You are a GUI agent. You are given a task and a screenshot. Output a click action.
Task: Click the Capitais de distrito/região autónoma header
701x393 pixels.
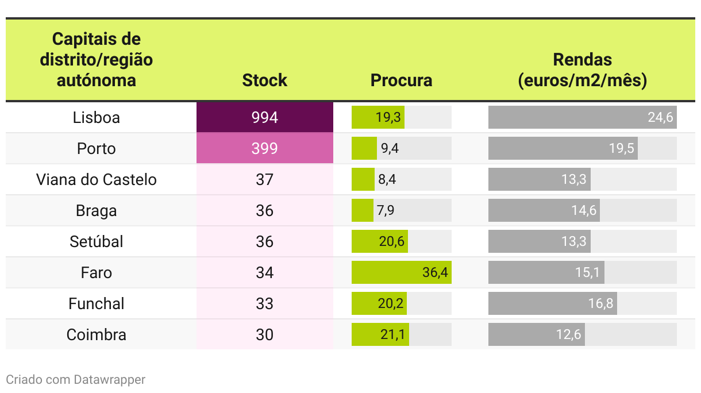(x=97, y=60)
